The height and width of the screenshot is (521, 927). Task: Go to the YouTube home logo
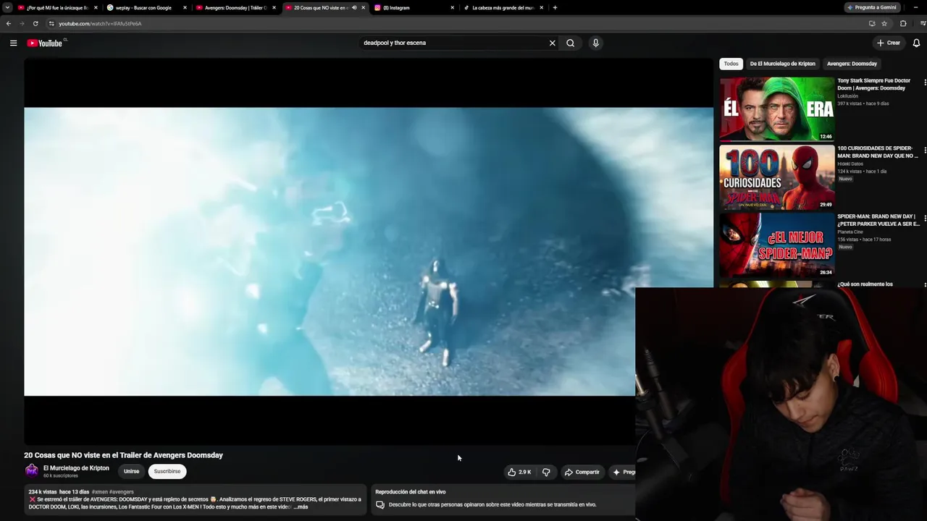coord(45,43)
